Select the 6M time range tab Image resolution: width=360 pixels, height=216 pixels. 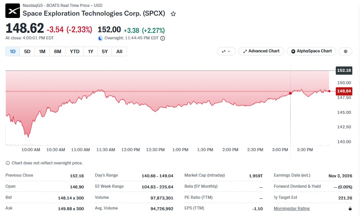[x=58, y=52]
